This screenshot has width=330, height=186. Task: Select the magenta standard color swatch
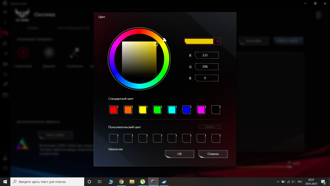201,110
